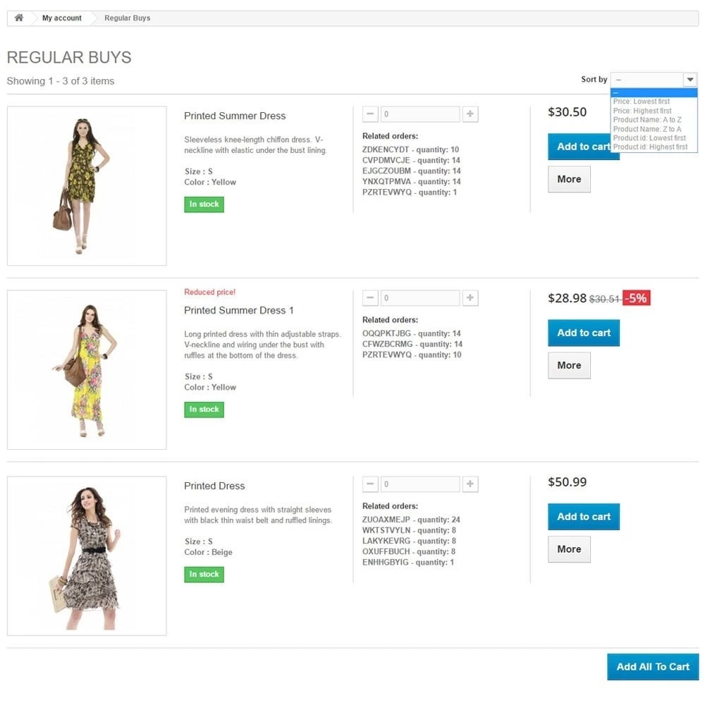705x705 pixels.
Task: Click the home icon in breadcrumb
Action: [x=19, y=18]
